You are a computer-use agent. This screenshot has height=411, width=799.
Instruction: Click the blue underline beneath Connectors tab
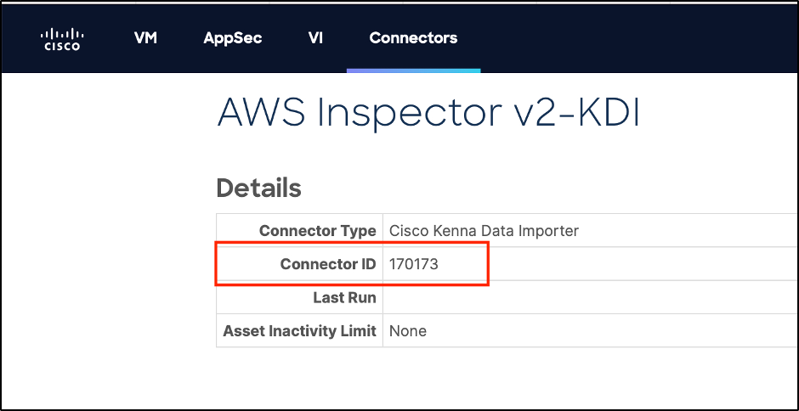[x=413, y=70]
